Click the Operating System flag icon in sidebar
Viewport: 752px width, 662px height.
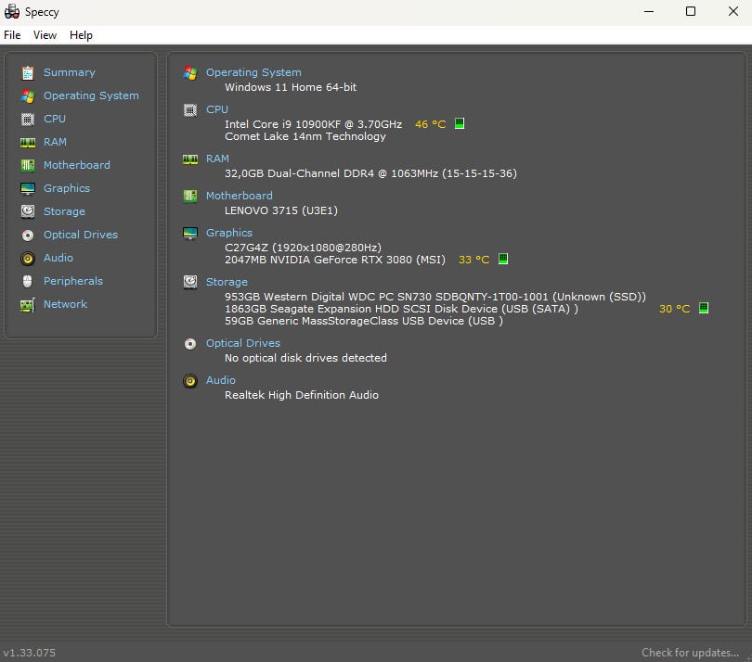28,95
